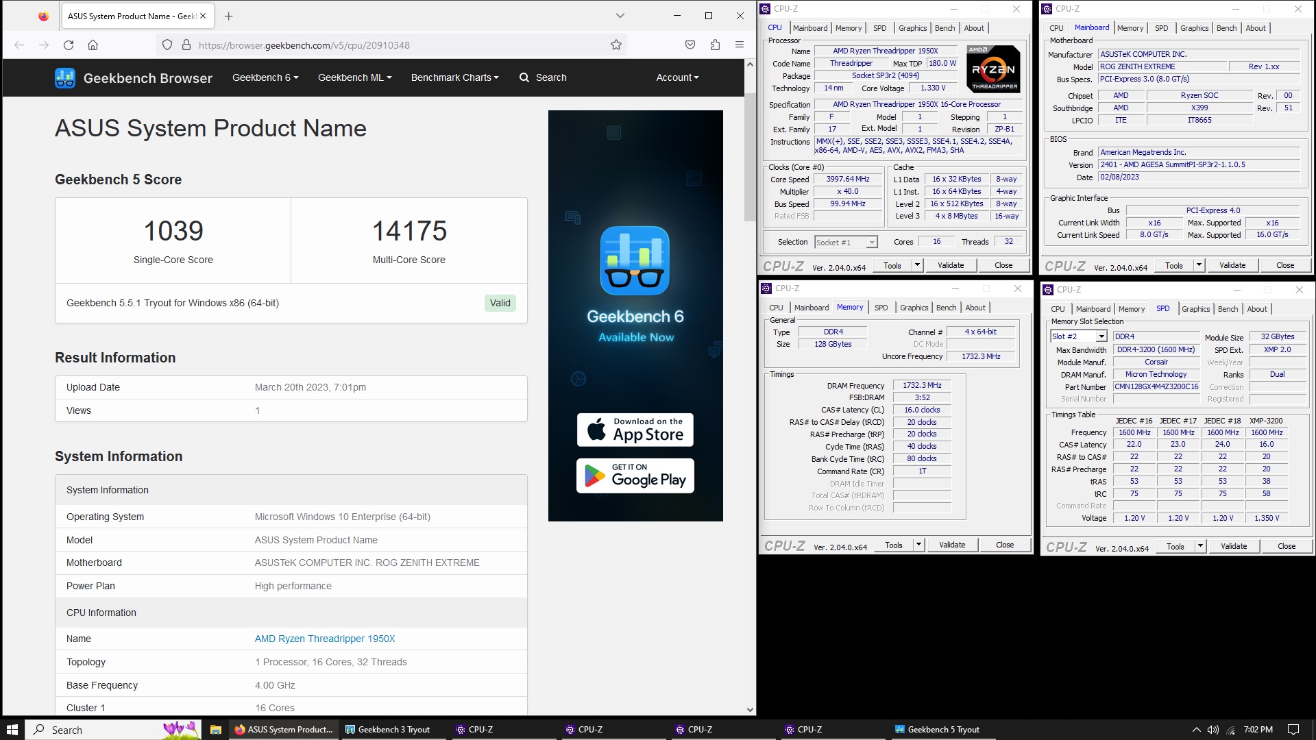Switch to CPU tab in SPD CPU-Z window
1316x740 pixels.
pyautogui.click(x=1058, y=309)
